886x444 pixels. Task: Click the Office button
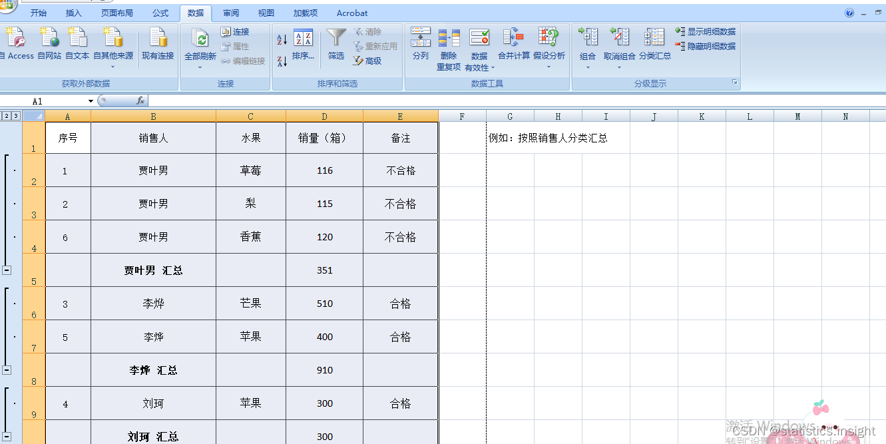[x=7, y=5]
